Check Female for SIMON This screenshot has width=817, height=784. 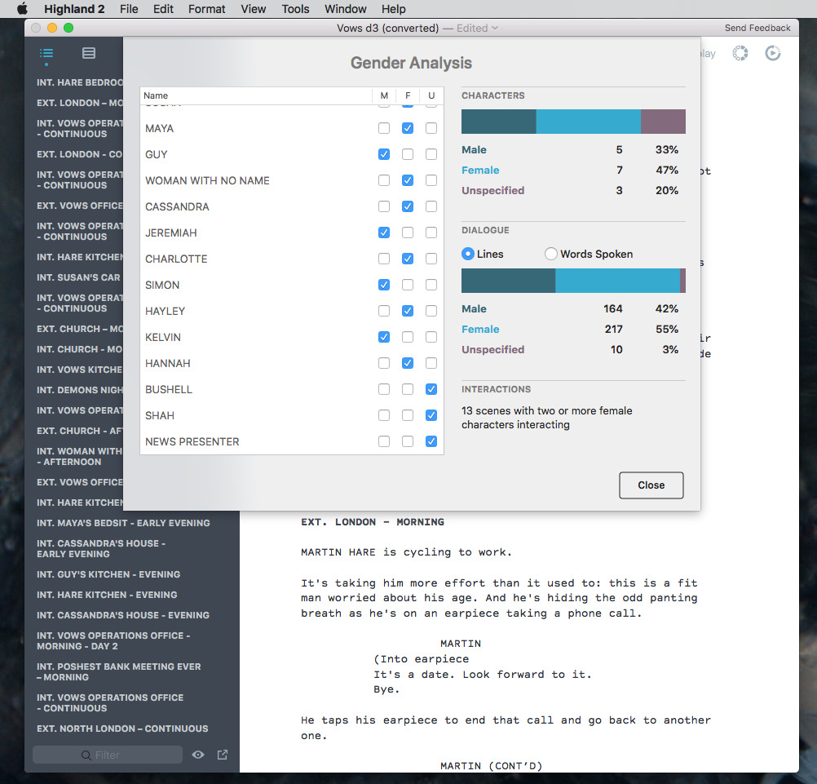(x=408, y=285)
